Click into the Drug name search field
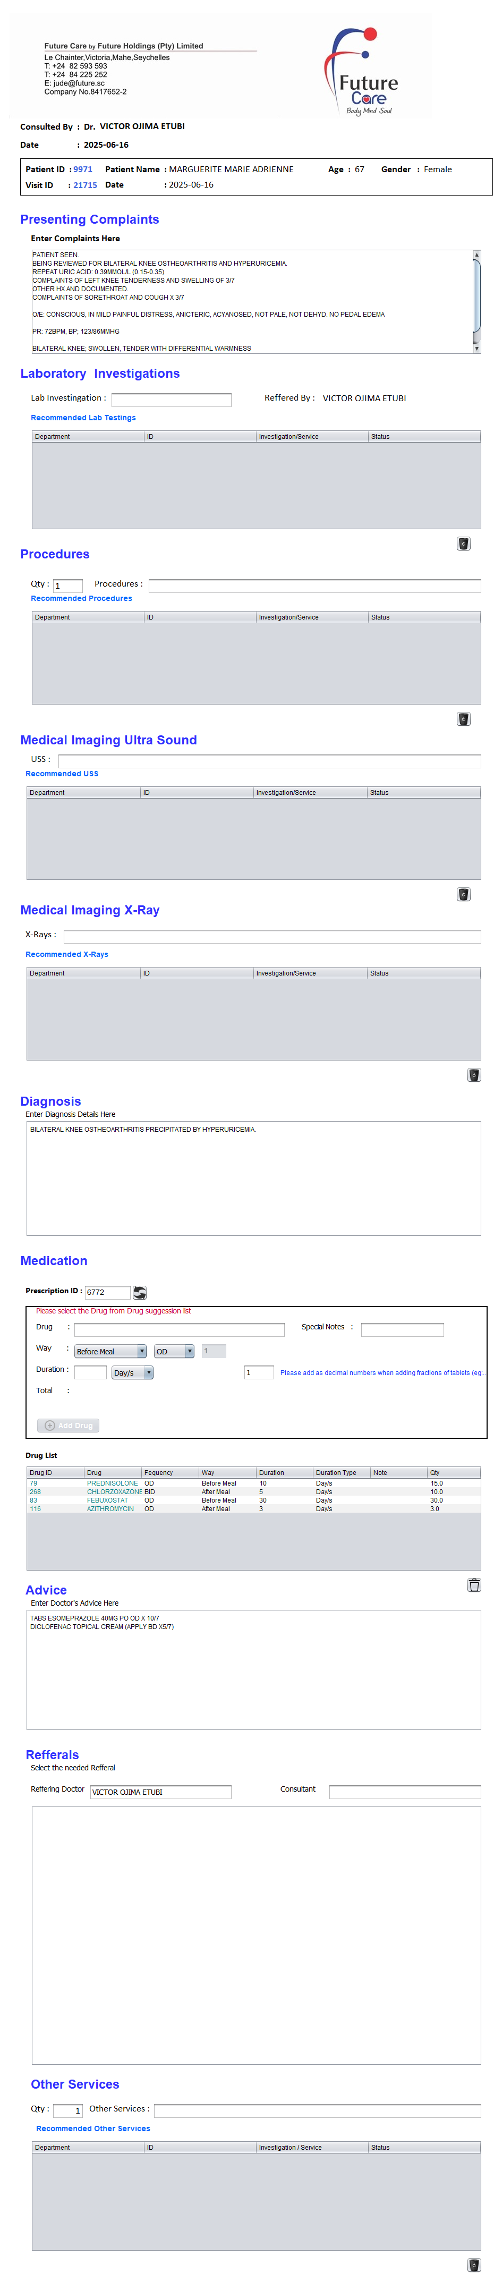This screenshot has height=2290, width=494. [180, 1330]
